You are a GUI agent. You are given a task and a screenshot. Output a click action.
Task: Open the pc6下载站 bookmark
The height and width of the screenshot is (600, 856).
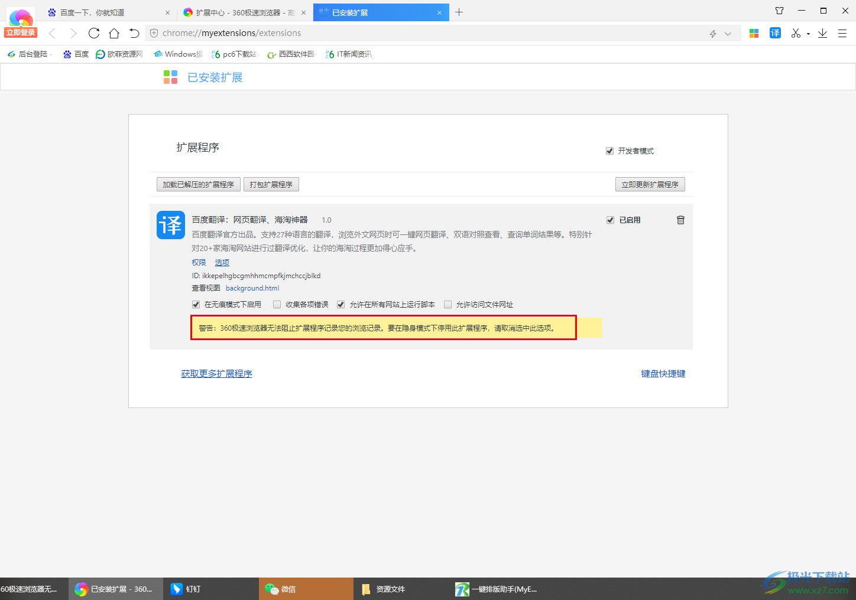click(x=234, y=54)
